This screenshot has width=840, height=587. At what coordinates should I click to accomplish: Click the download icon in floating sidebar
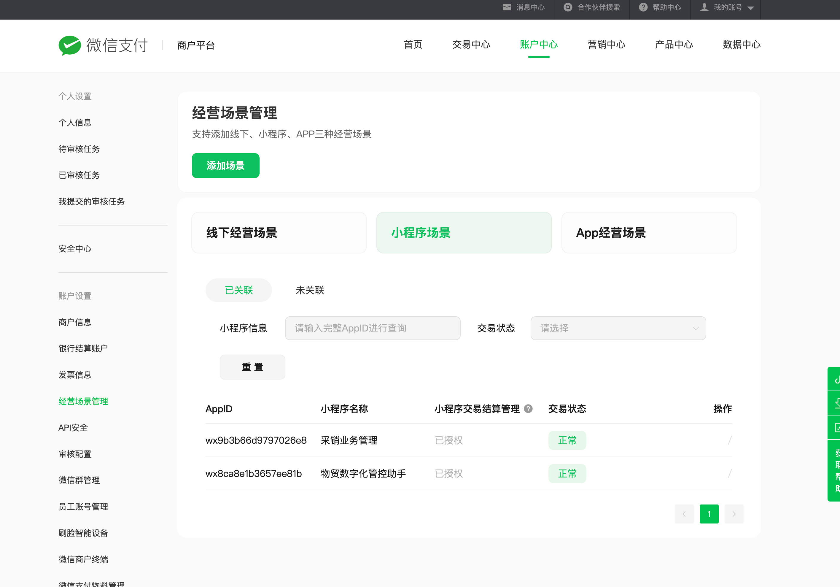click(836, 403)
